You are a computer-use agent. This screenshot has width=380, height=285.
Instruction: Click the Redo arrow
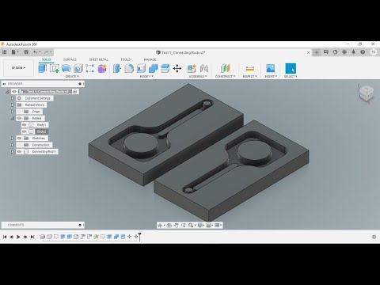pyautogui.click(x=46, y=52)
